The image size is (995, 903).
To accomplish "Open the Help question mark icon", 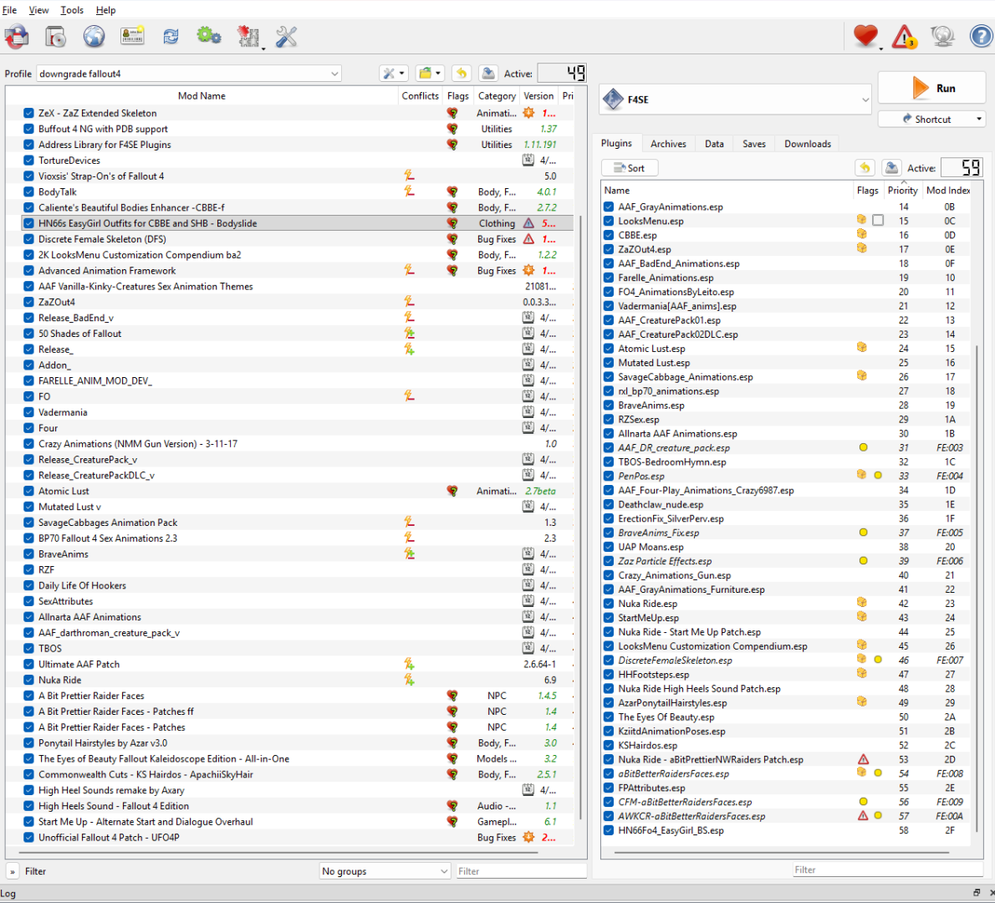I will point(981,36).
